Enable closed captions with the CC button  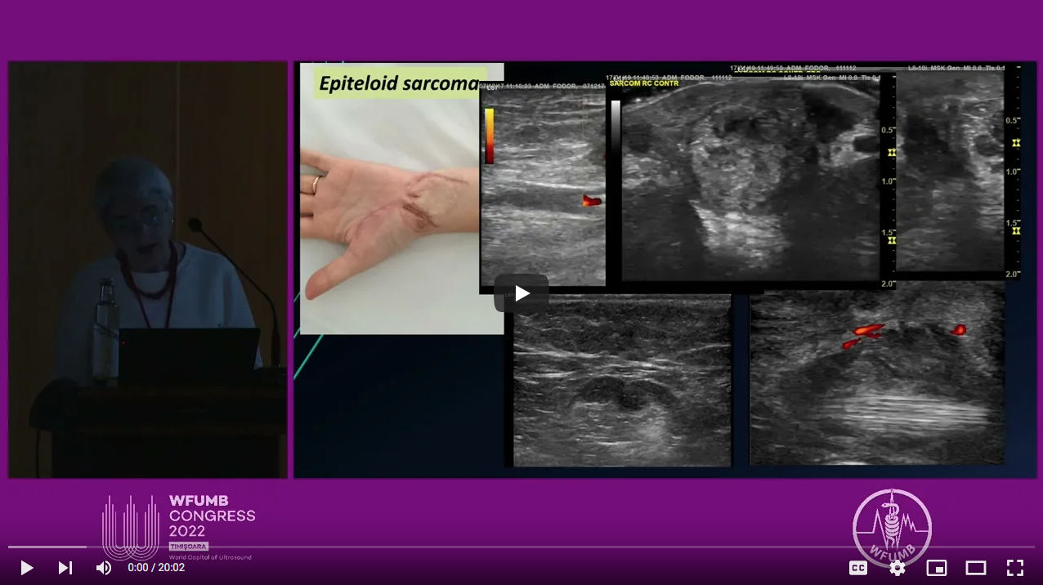(857, 568)
